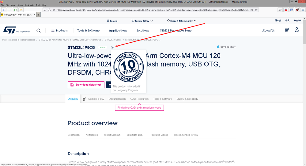Go back with the browser back arrow
The width and height of the screenshot is (306, 166).
click(x=4, y=10)
